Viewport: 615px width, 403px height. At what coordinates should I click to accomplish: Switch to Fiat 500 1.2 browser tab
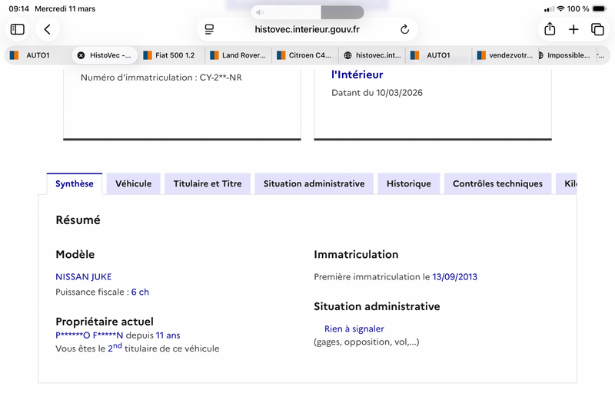coord(171,55)
